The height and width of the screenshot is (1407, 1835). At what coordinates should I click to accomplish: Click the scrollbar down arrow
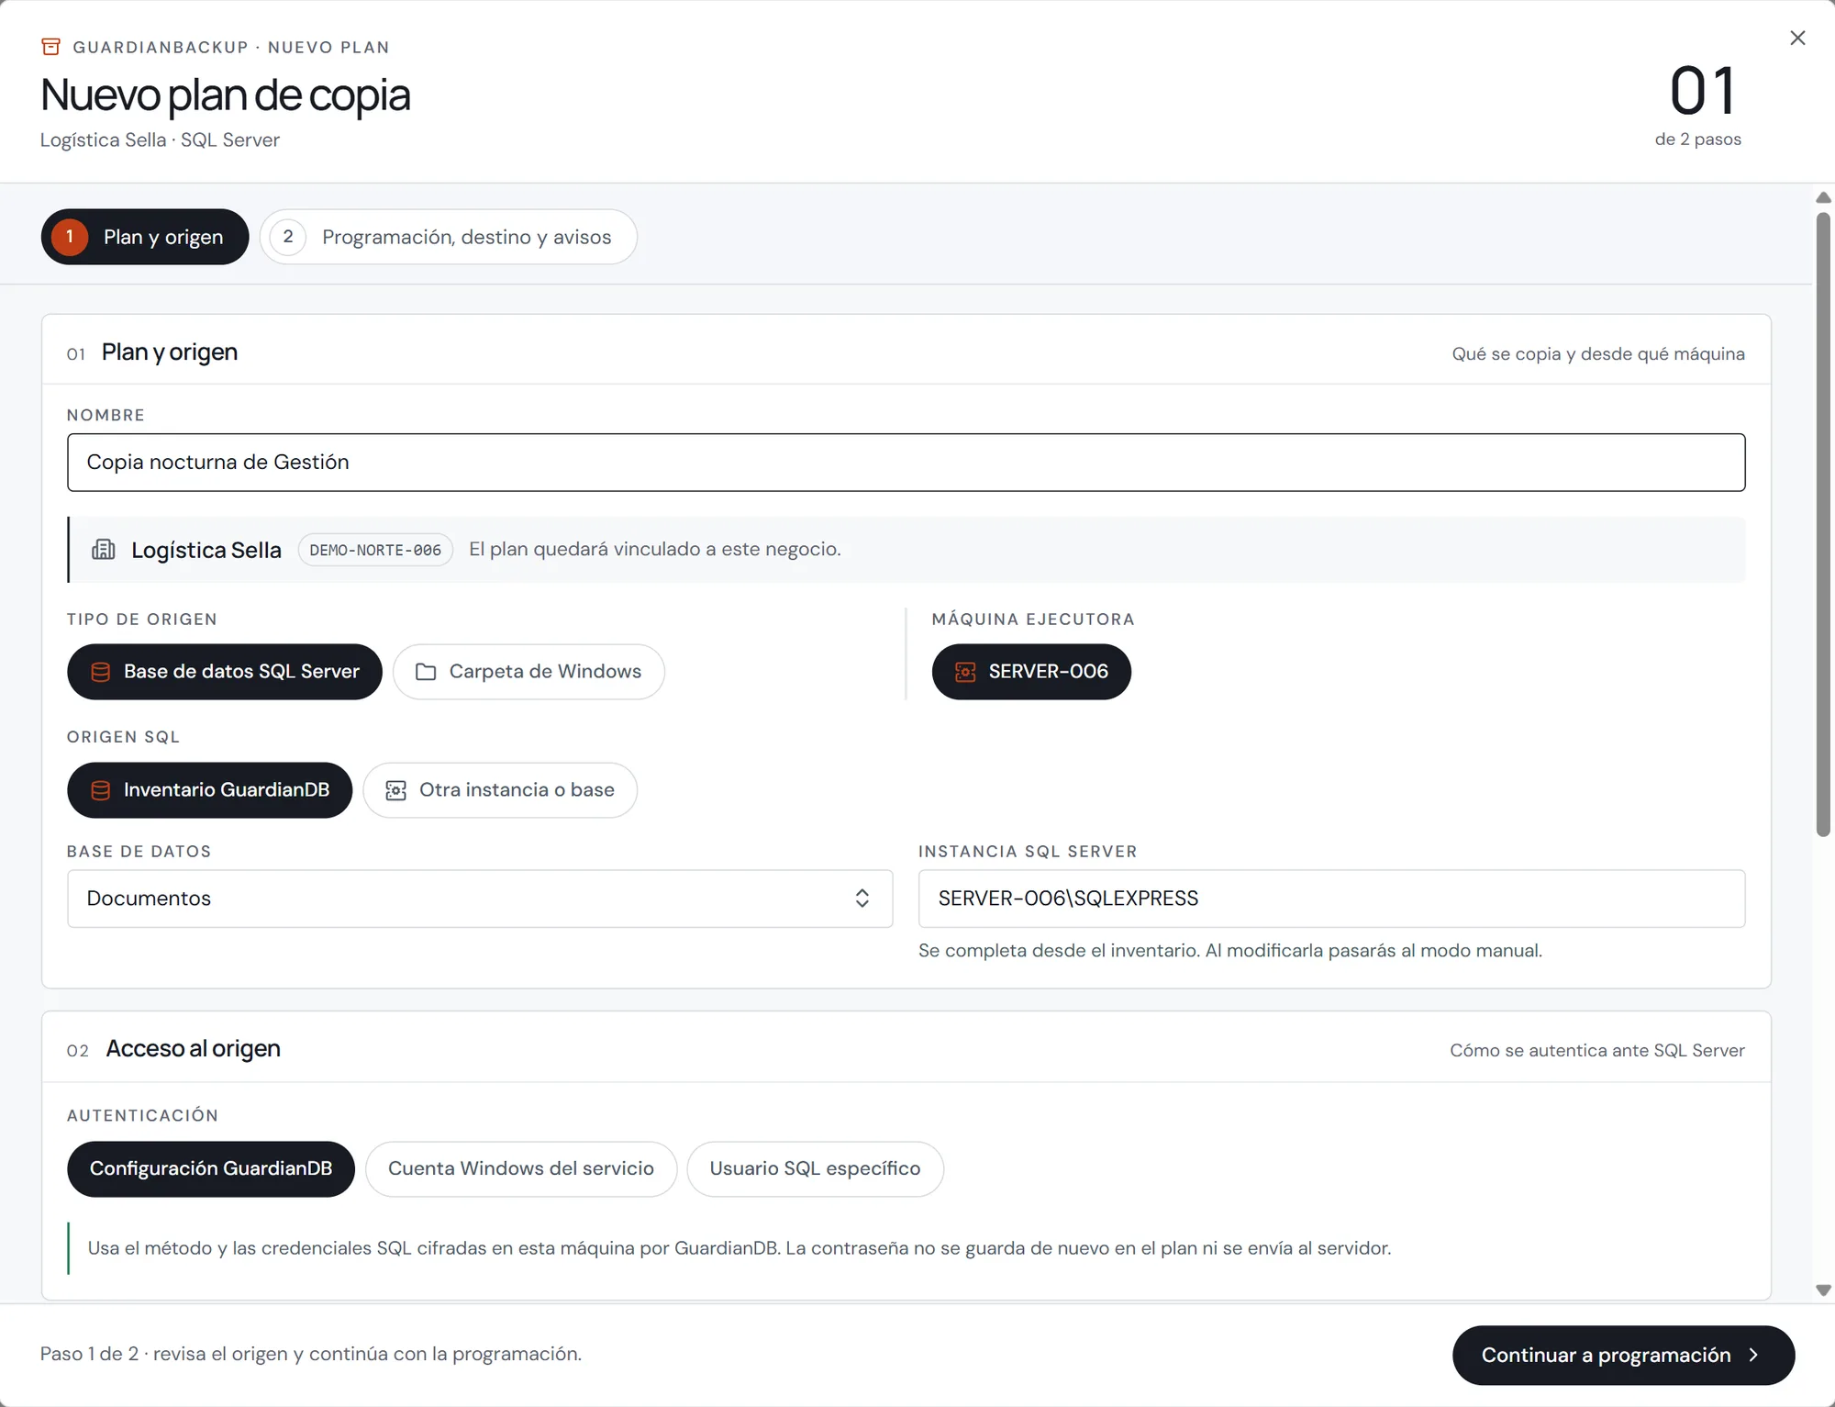(1824, 1290)
